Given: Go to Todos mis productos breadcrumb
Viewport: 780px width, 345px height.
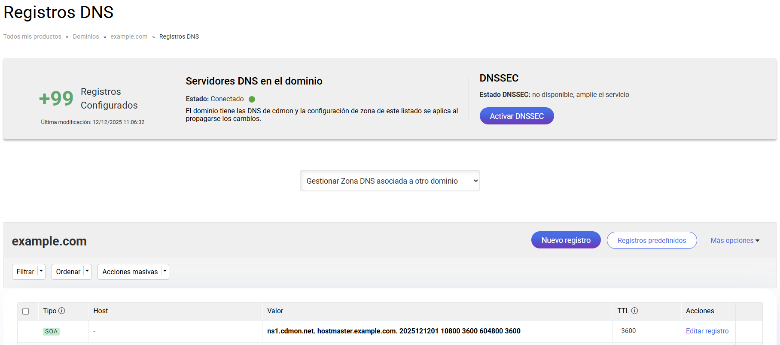Looking at the screenshot, I should pyautogui.click(x=32, y=36).
